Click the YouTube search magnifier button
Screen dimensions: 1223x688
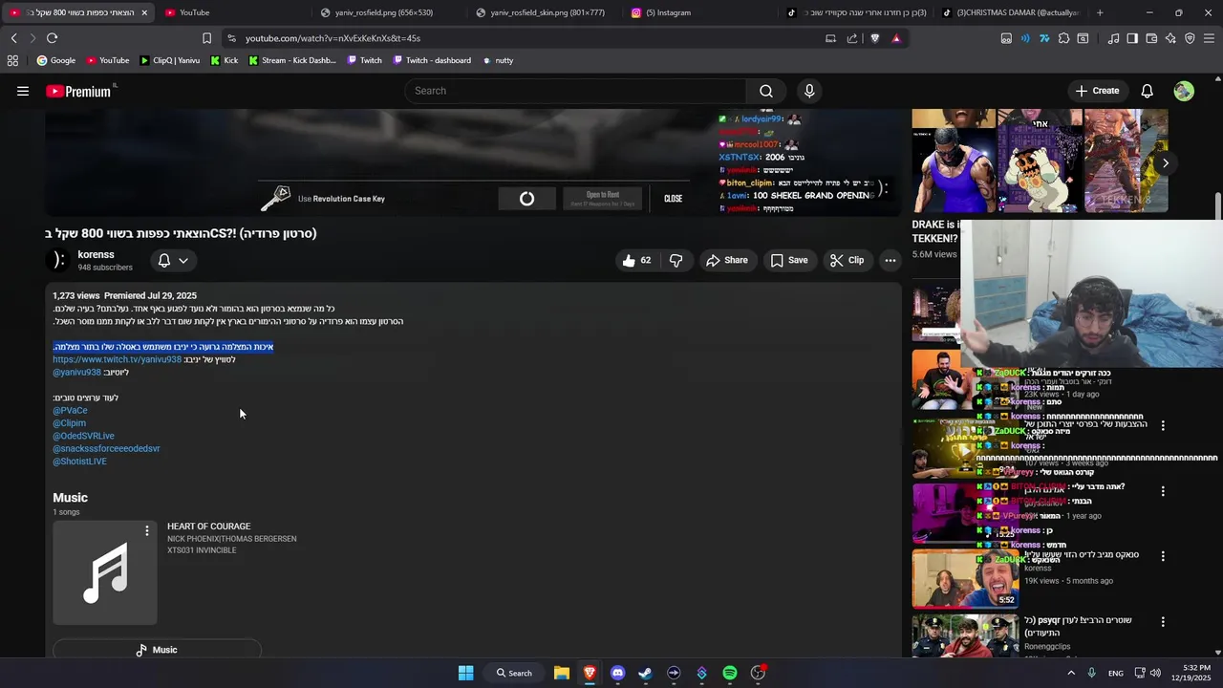pos(766,91)
